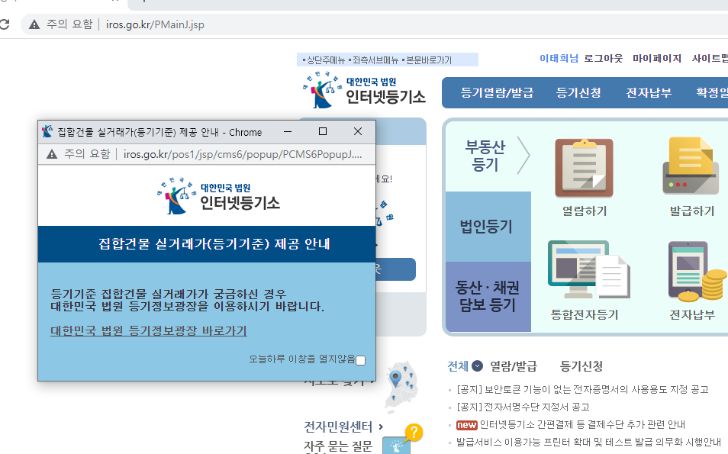Expand the 전자민원센터 arrow
Viewport: 728px width, 454px height.
click(382, 427)
